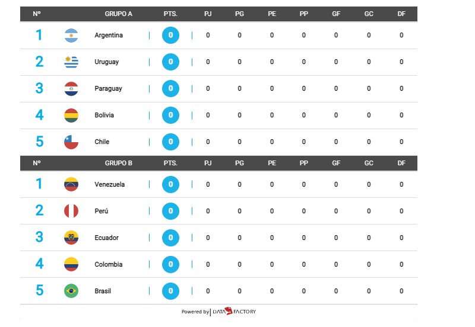475x327 pixels.
Task: Select the Paraguay flag icon
Action: coord(71,88)
